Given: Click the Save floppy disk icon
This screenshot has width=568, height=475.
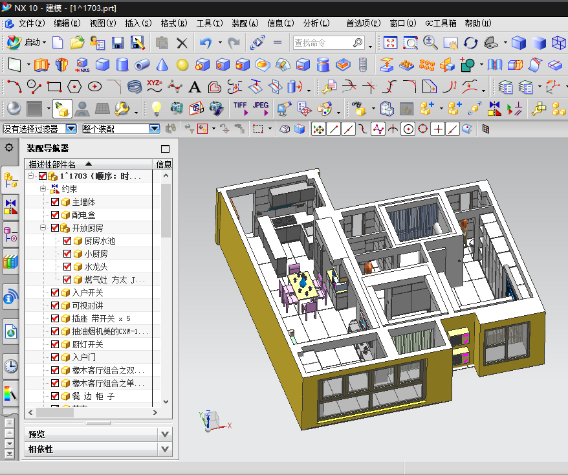Looking at the screenshot, I should click(x=118, y=43).
